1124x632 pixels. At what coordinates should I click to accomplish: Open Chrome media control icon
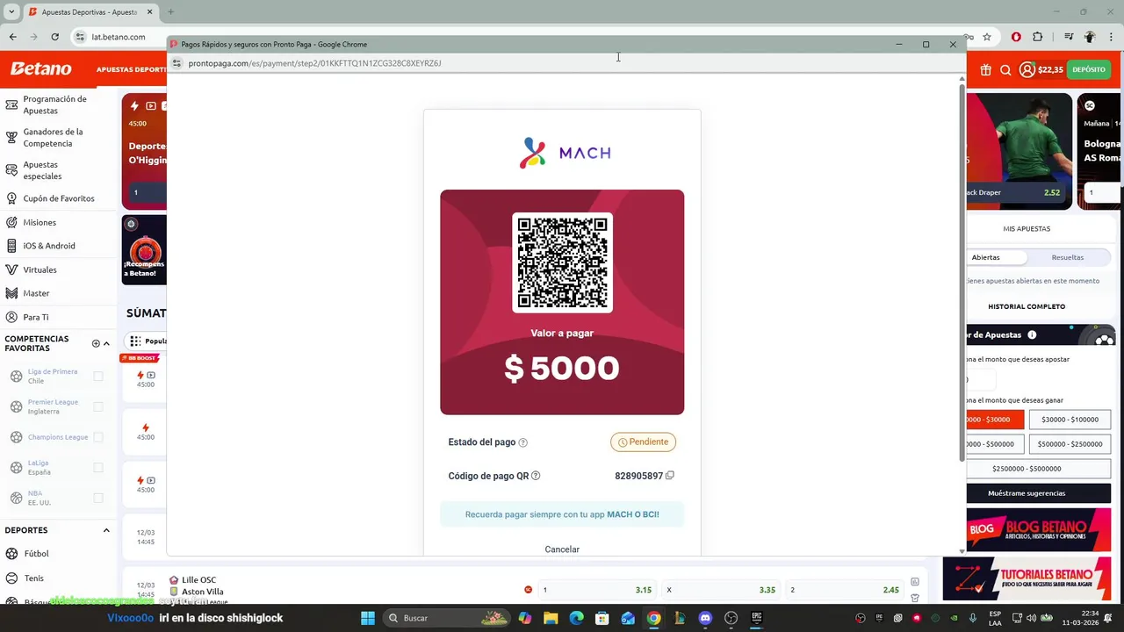[x=1068, y=37]
